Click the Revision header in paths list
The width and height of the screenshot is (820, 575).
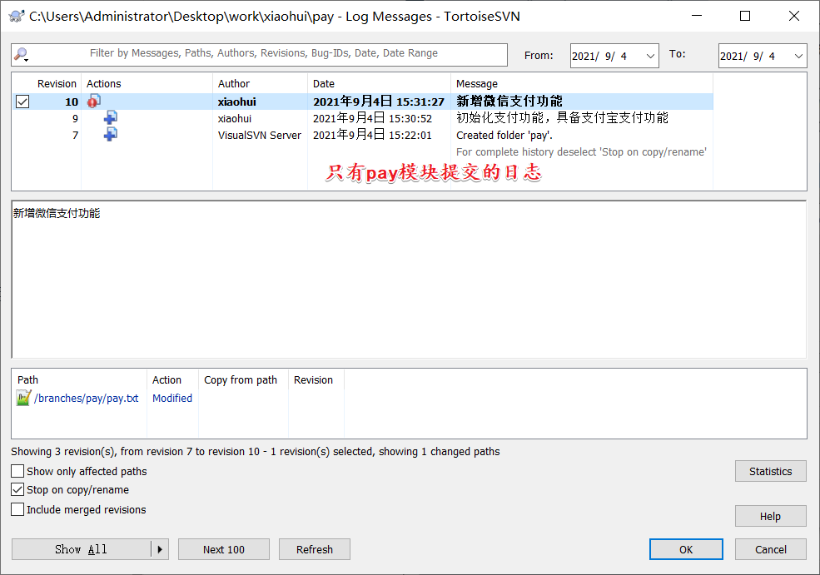click(x=313, y=380)
